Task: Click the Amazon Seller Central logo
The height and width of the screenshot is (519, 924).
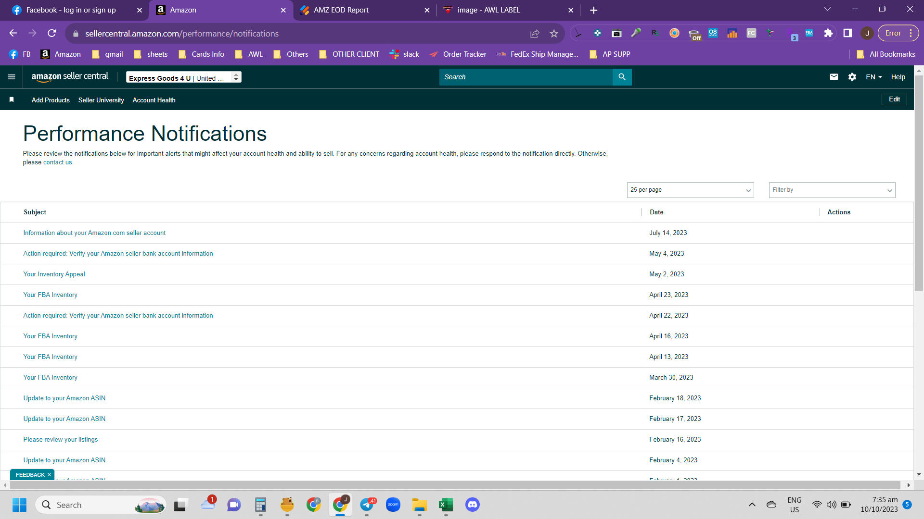Action: 70,76
